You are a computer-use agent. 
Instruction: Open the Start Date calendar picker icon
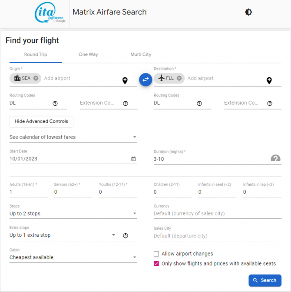coord(133,159)
